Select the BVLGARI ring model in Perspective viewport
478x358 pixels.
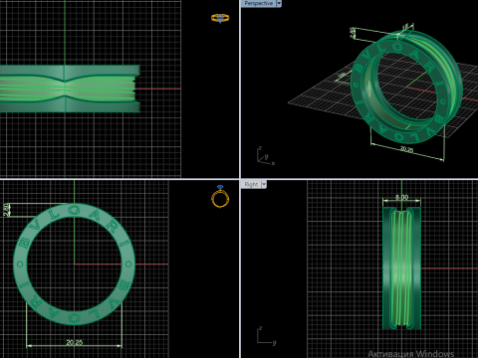pyautogui.click(x=406, y=87)
